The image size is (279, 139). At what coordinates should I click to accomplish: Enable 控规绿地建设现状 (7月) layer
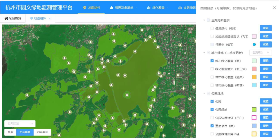click(212, 36)
